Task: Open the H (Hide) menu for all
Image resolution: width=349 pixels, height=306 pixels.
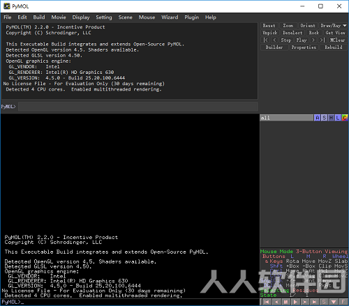Action: point(331,118)
